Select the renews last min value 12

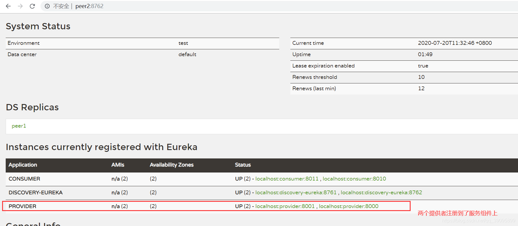point(421,88)
